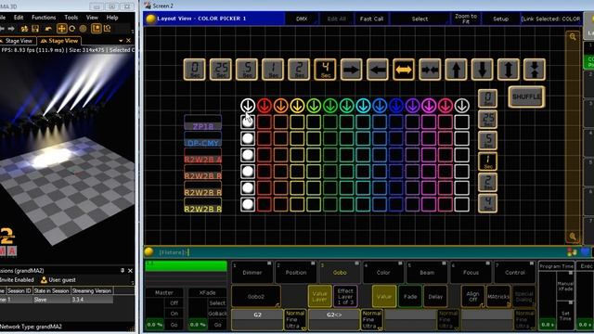Click the XFade GoBack button

[x=217, y=314]
